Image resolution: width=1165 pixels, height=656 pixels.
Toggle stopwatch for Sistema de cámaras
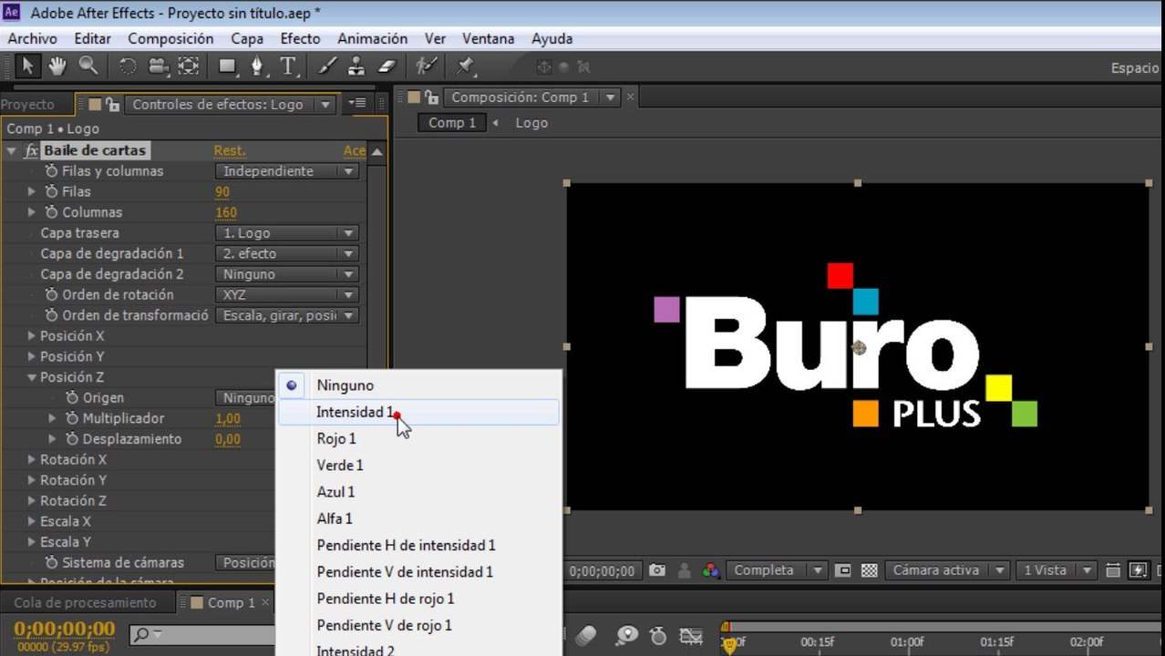point(52,562)
